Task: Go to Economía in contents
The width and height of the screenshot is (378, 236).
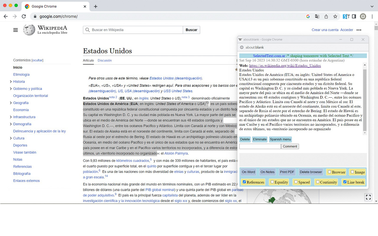Action: [x=21, y=110]
